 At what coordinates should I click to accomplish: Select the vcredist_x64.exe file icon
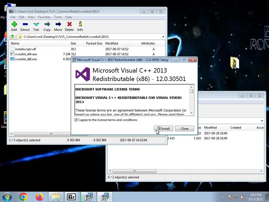(12, 54)
